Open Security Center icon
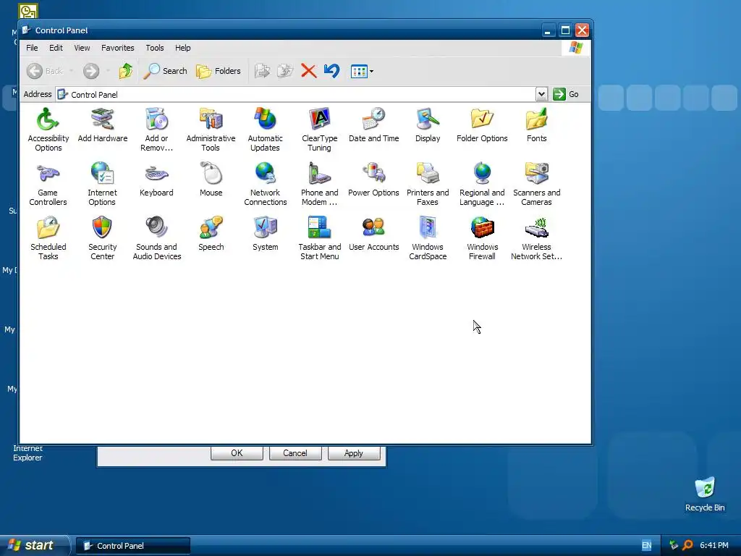Screen dimensions: 741x556 (x=102, y=237)
